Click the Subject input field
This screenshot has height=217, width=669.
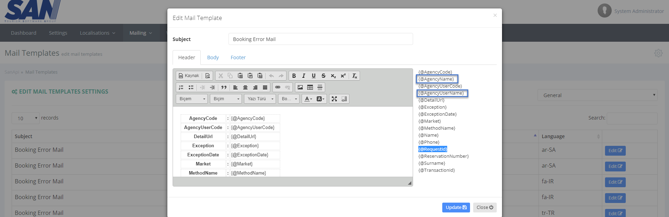(x=320, y=39)
